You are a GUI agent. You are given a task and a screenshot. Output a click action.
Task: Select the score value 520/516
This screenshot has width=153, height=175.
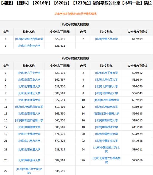[60, 73]
